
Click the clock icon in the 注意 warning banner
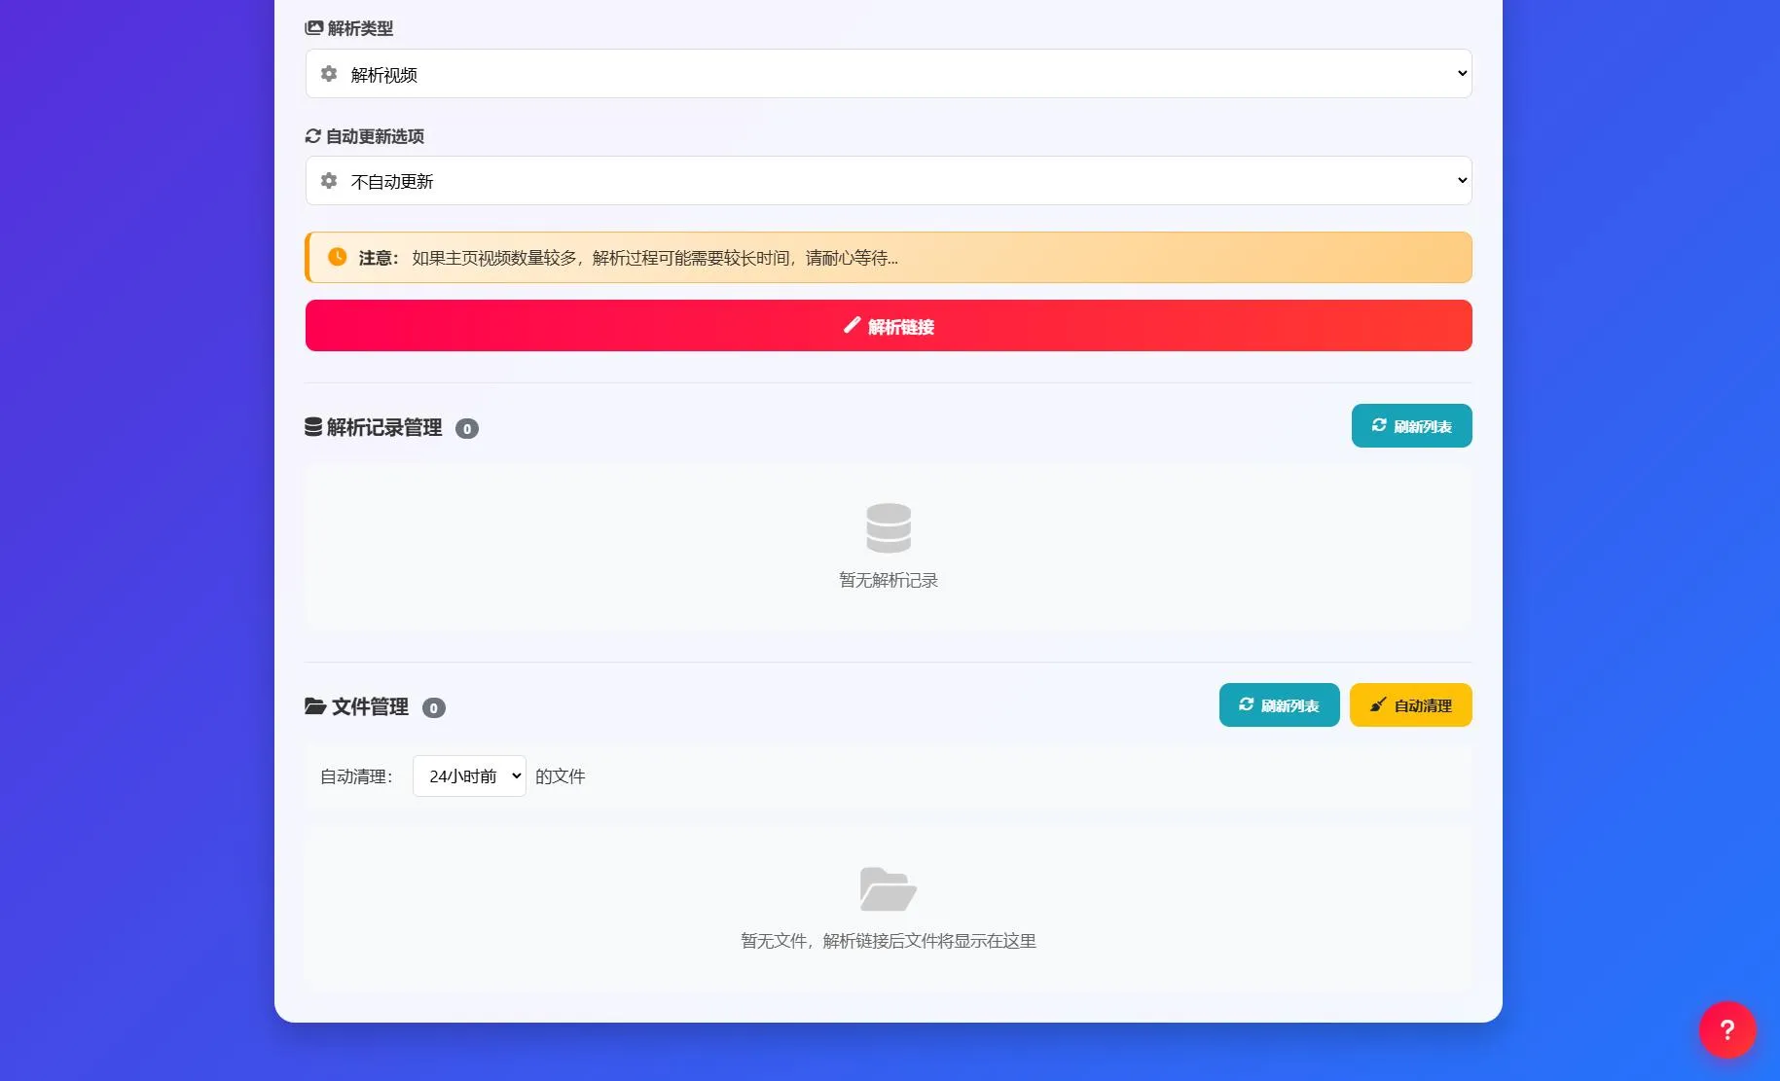click(x=337, y=257)
